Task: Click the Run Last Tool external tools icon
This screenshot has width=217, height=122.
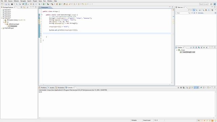Action: coord(52,4)
